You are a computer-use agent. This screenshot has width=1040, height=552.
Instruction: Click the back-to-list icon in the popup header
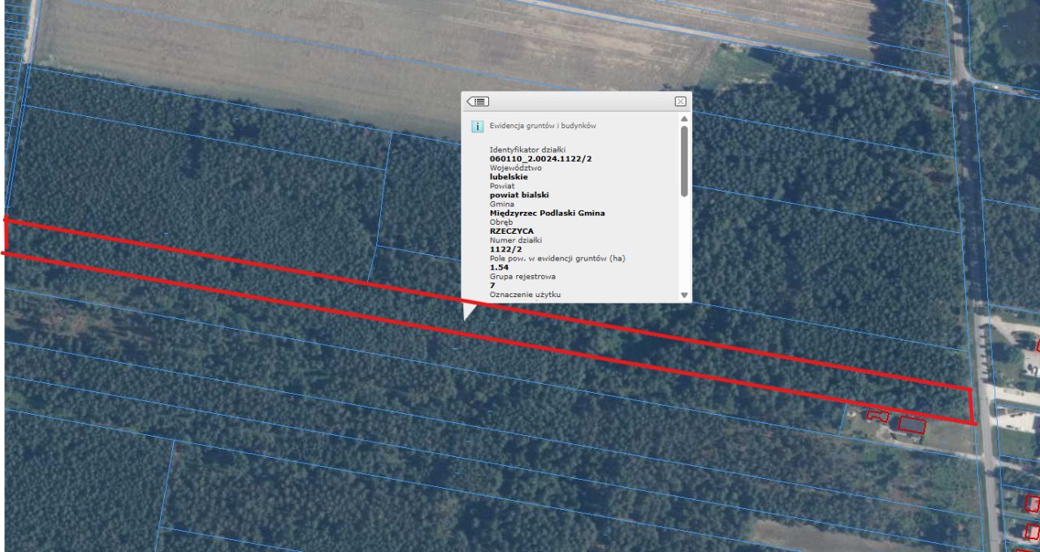coord(478,101)
